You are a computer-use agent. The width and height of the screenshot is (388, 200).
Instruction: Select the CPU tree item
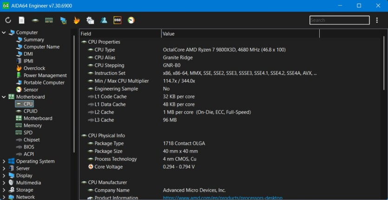coord(24,104)
